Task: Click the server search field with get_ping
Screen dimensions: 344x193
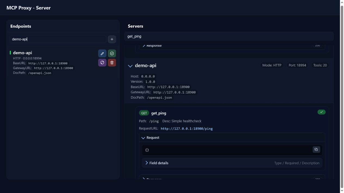Action: (229, 36)
